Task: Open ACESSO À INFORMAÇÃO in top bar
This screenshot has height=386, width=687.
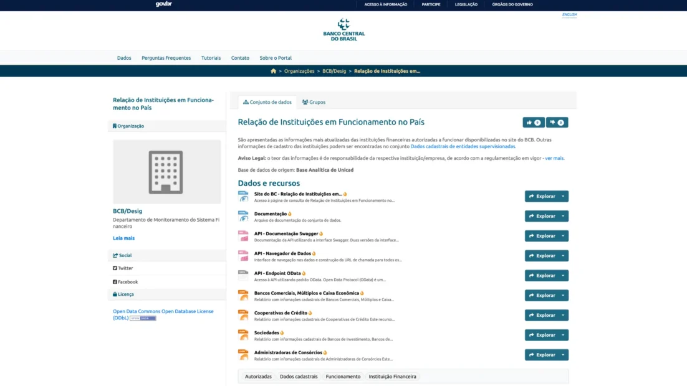Action: 385,4
